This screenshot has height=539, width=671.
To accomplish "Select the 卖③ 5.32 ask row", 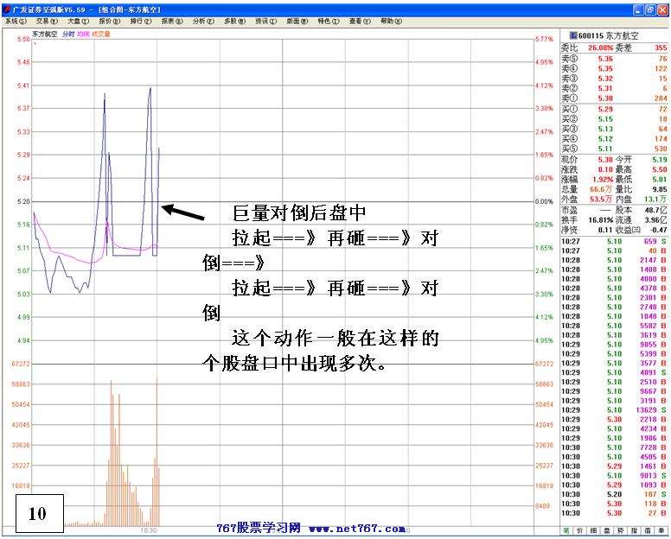I will coord(614,79).
